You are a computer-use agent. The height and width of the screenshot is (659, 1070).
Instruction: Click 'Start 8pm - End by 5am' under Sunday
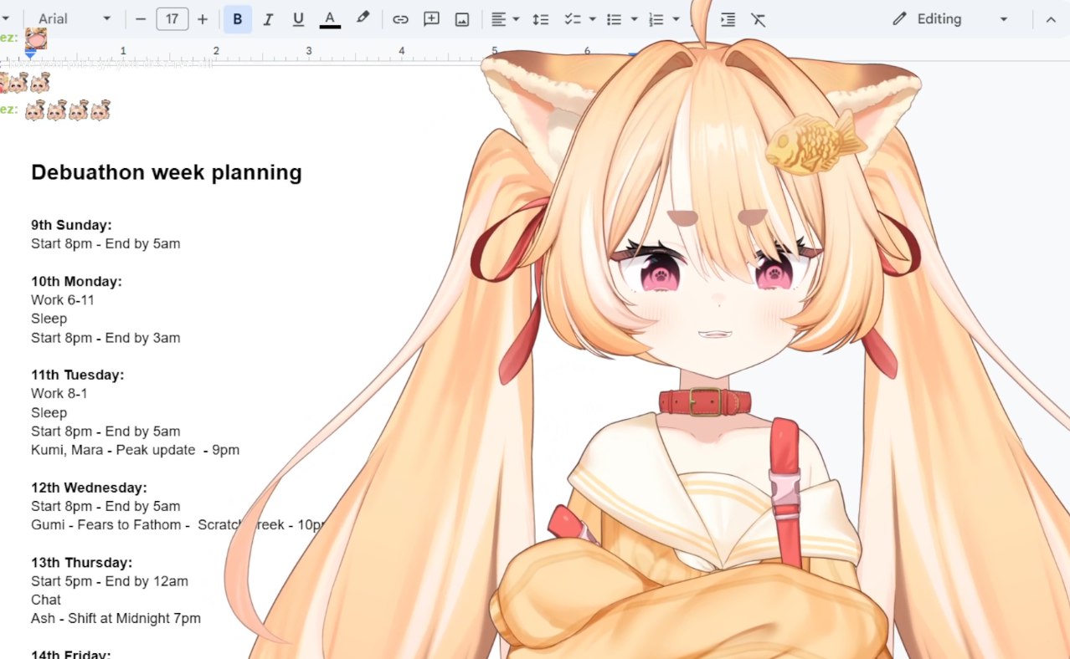[x=105, y=244]
